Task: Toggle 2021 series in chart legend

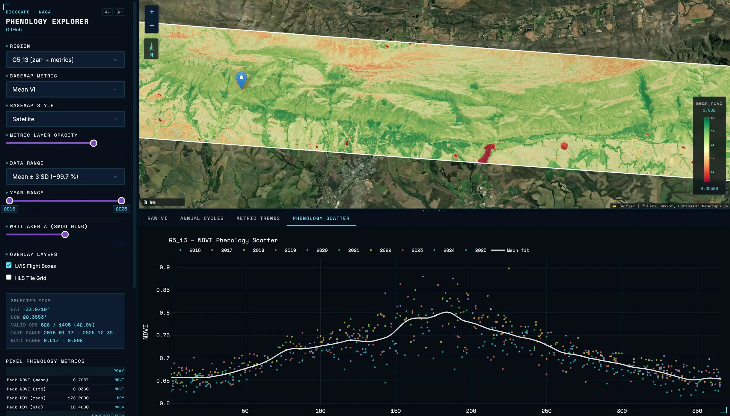Action: [x=349, y=250]
